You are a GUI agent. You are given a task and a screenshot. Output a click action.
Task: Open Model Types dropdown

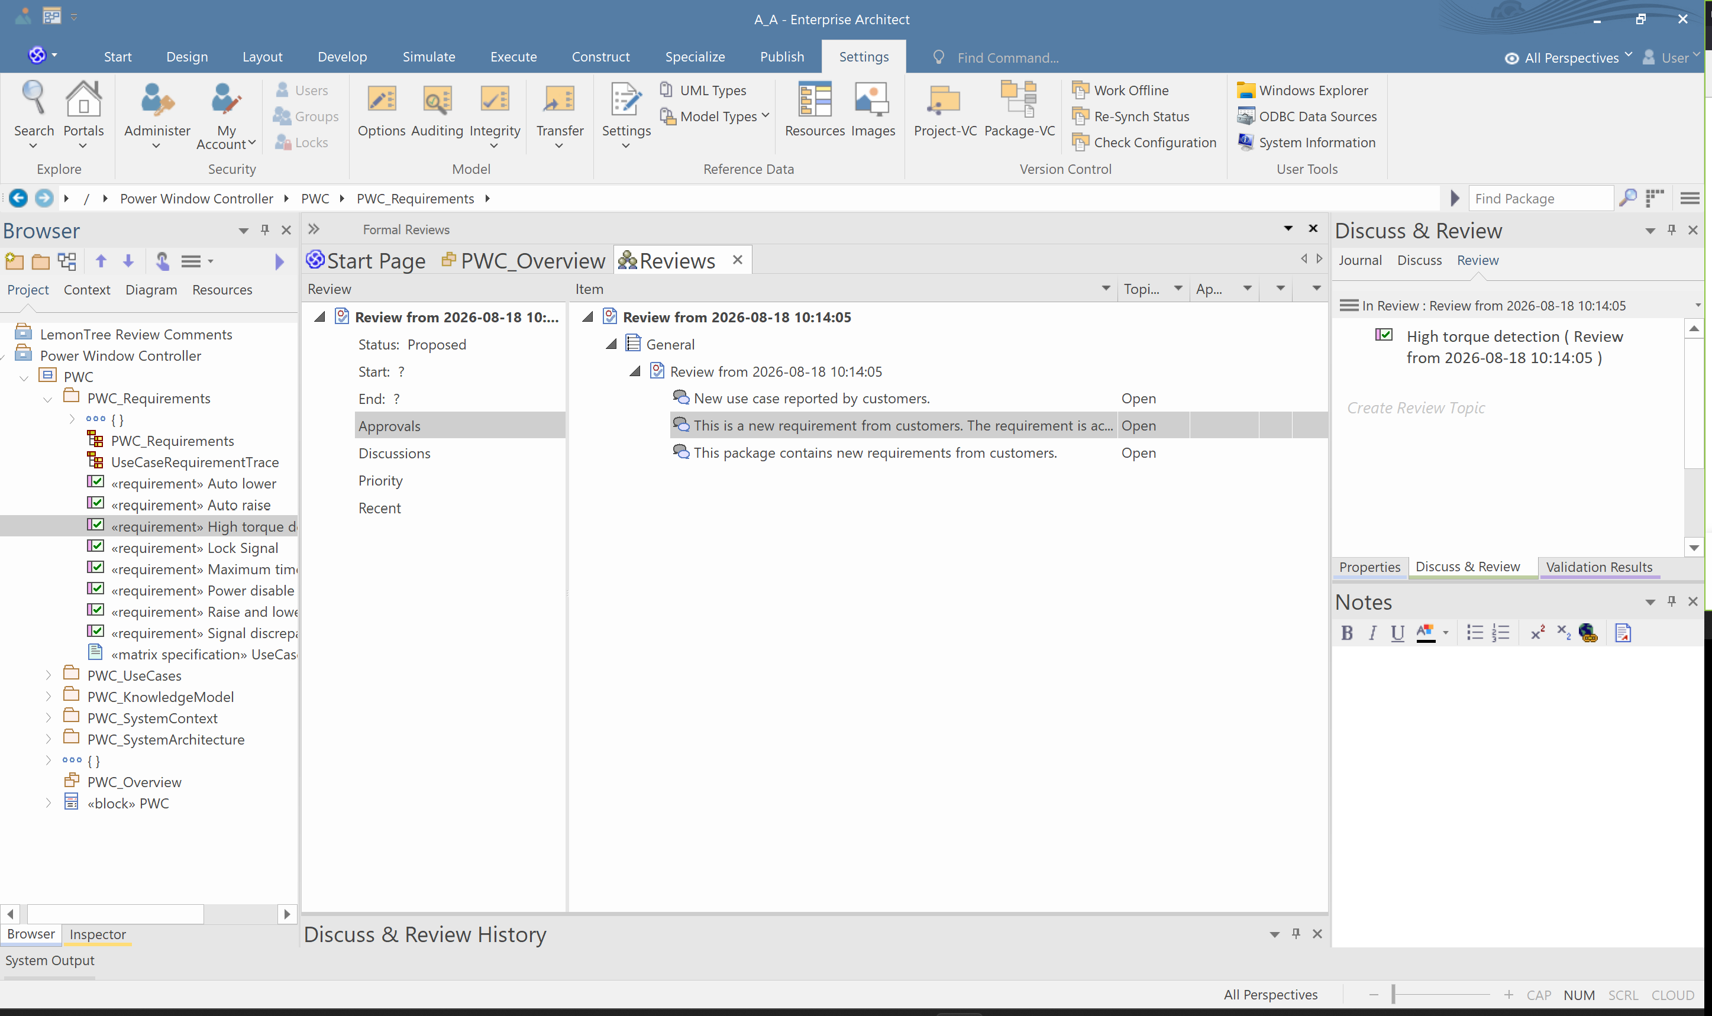715,117
